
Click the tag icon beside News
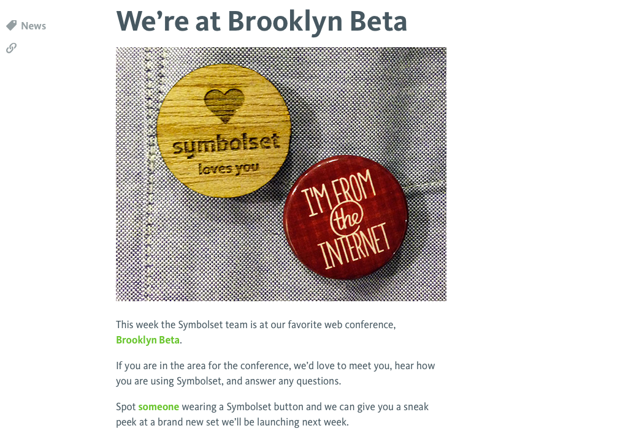click(11, 26)
